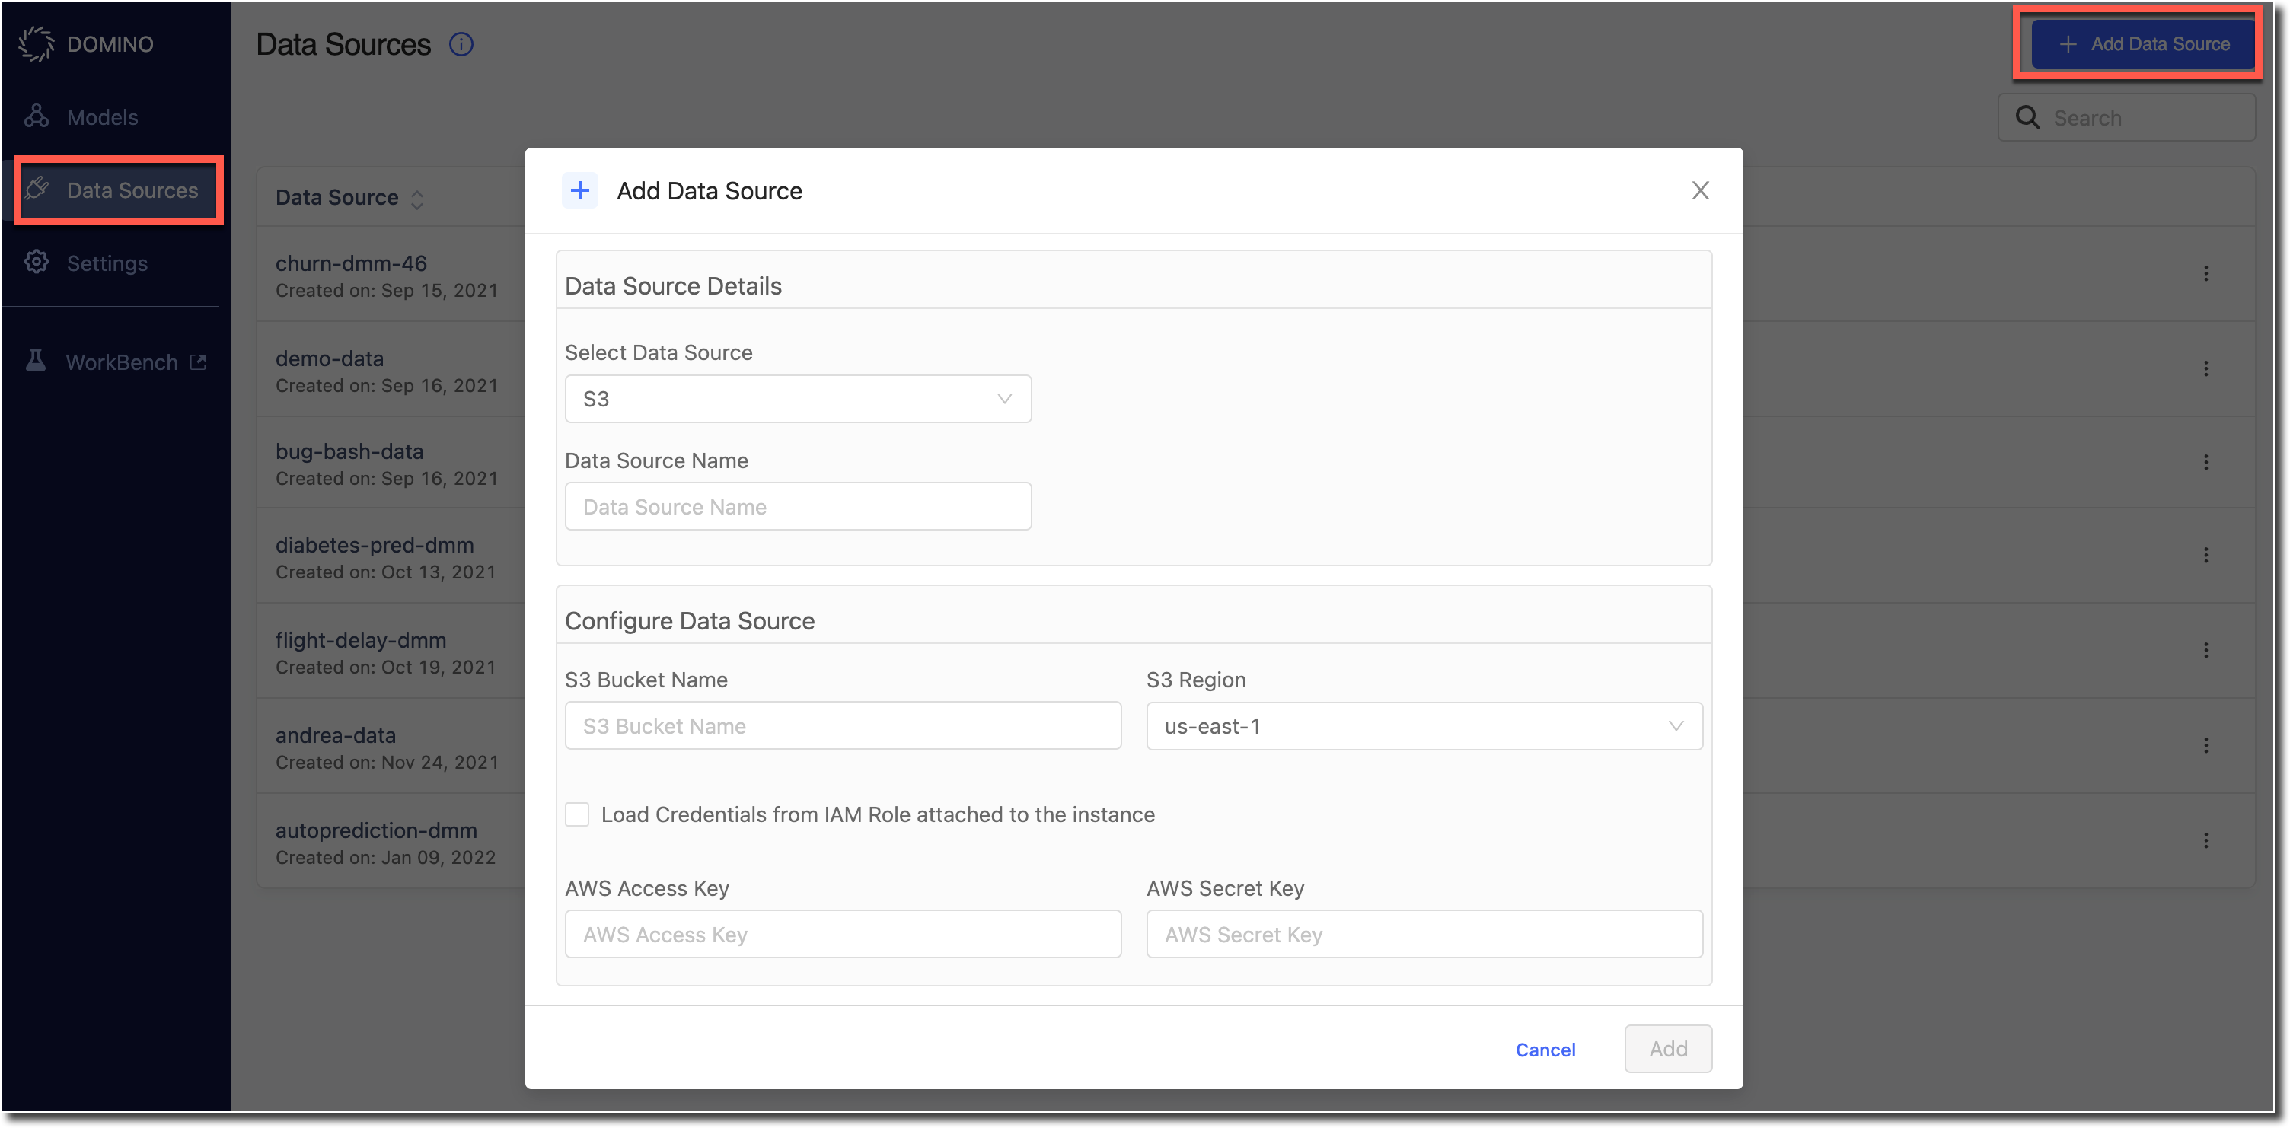Click the WorkBench external-link icon

tap(198, 362)
